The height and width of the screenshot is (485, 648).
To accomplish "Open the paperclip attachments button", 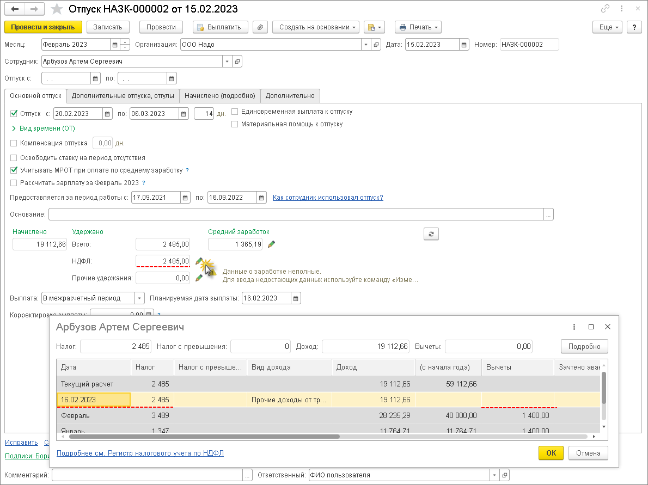I will (x=260, y=27).
